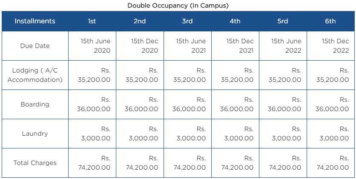
Task: Click the 4th installment header
Action: [x=235, y=21]
